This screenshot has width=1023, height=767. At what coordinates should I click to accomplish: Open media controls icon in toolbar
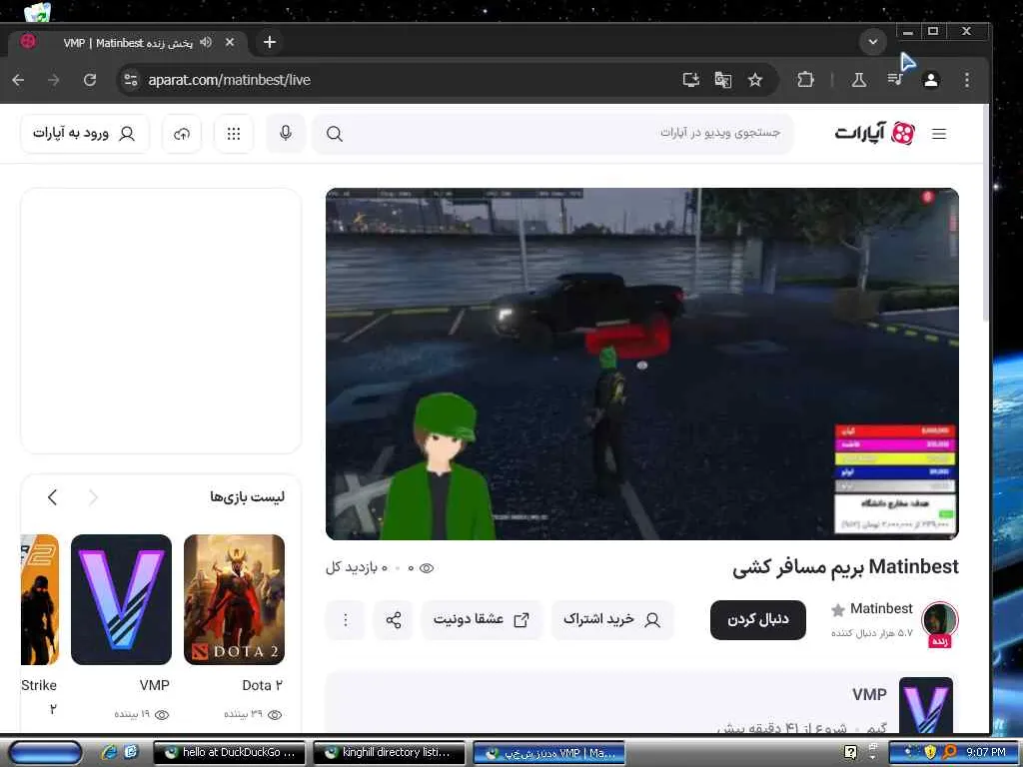[x=895, y=80]
